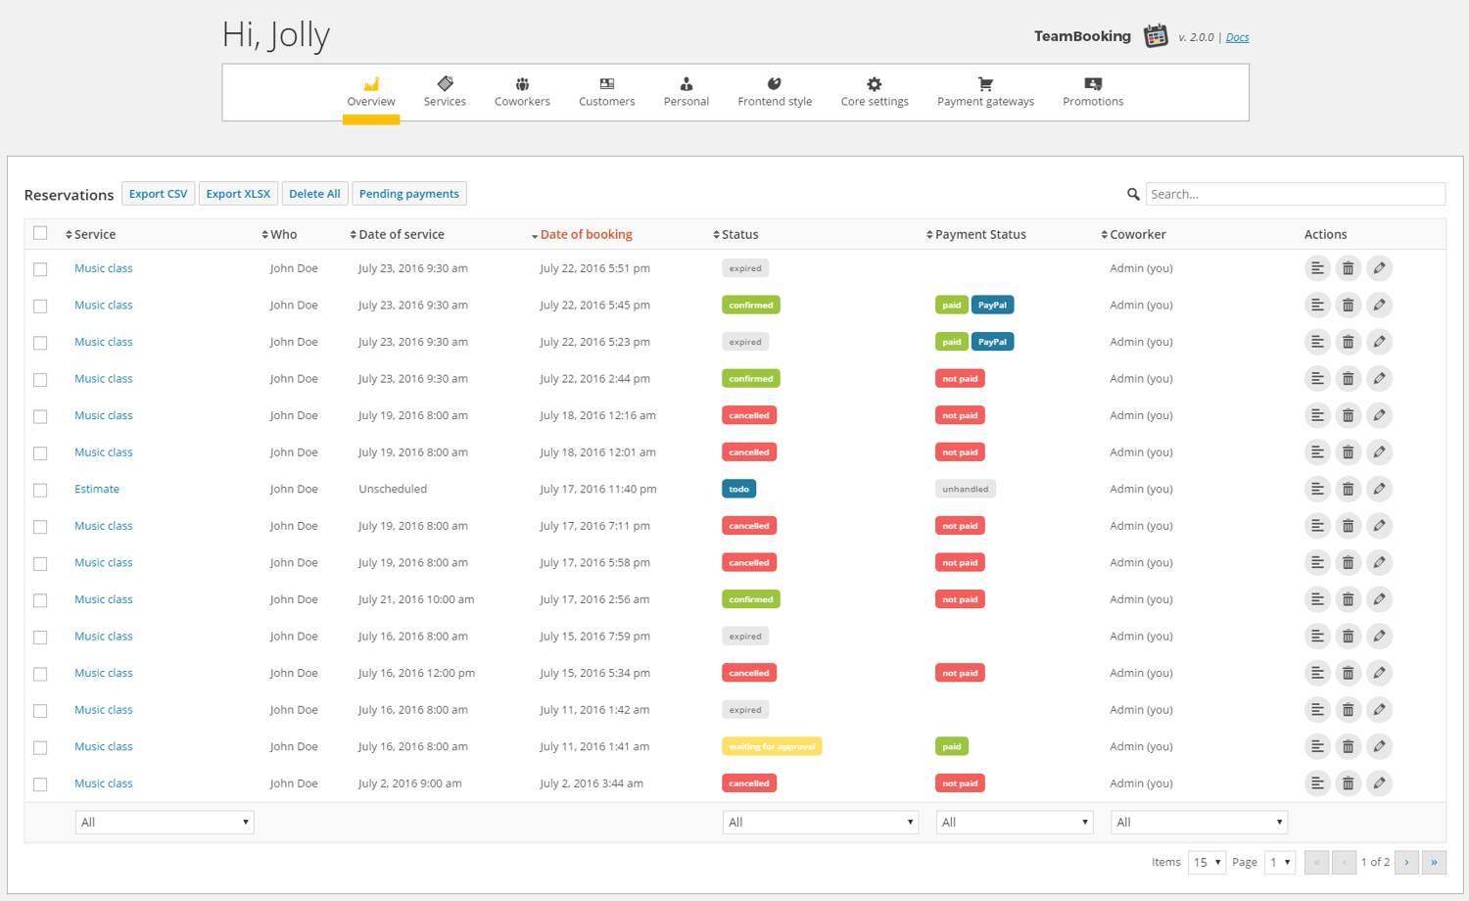Image resolution: width=1469 pixels, height=901 pixels.
Task: Go to next page using the single arrow
Action: (1406, 862)
